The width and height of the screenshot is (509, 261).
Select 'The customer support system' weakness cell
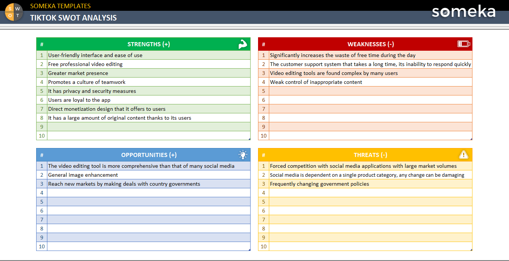pos(371,64)
